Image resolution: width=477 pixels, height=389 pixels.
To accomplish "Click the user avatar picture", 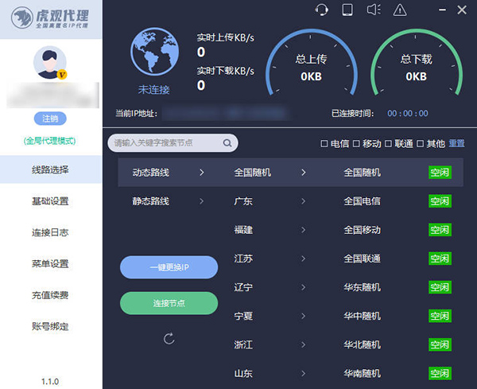I will pos(51,63).
